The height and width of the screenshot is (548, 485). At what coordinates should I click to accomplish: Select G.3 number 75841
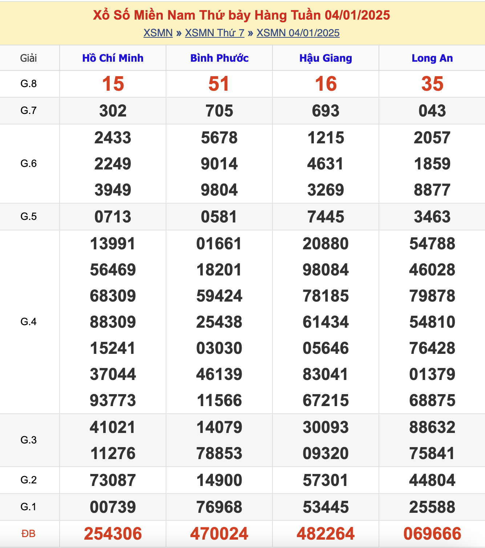[432, 453]
